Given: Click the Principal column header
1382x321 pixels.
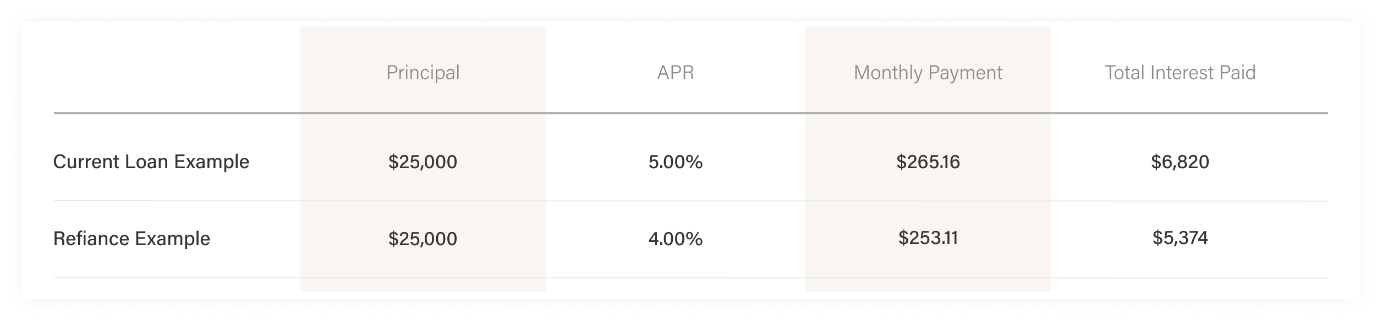Looking at the screenshot, I should click(423, 73).
